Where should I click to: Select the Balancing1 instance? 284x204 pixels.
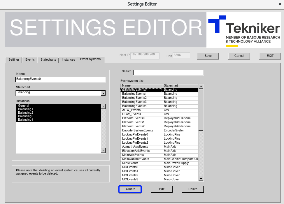[59, 109]
